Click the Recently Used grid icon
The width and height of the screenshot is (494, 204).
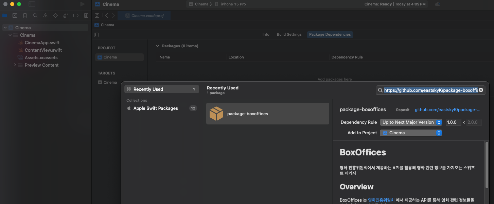(x=129, y=89)
